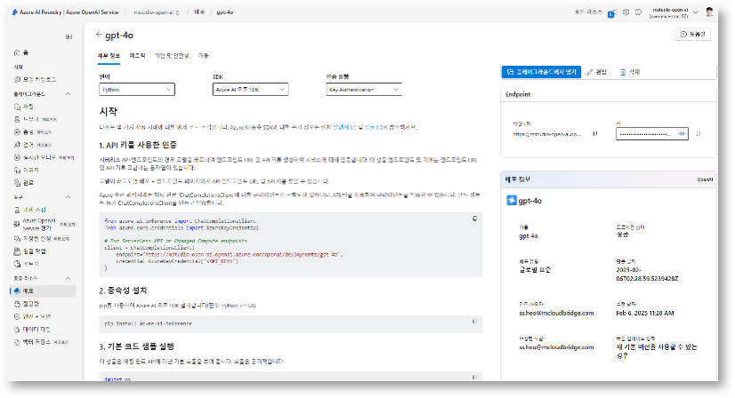Click the gpt-4o breadcrumb at top
The width and height of the screenshot is (735, 398).
224,12
